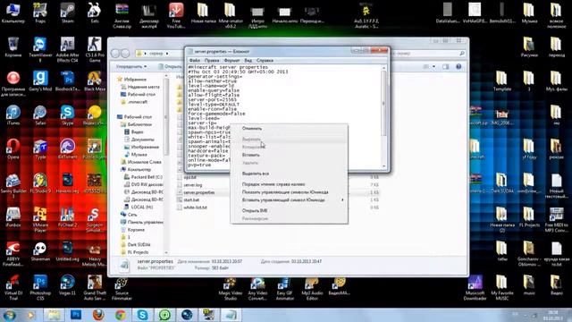Open the Musicsoft Downloader desktop icon

point(475,287)
